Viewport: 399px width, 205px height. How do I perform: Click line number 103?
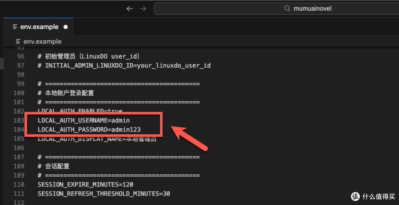tap(19, 121)
